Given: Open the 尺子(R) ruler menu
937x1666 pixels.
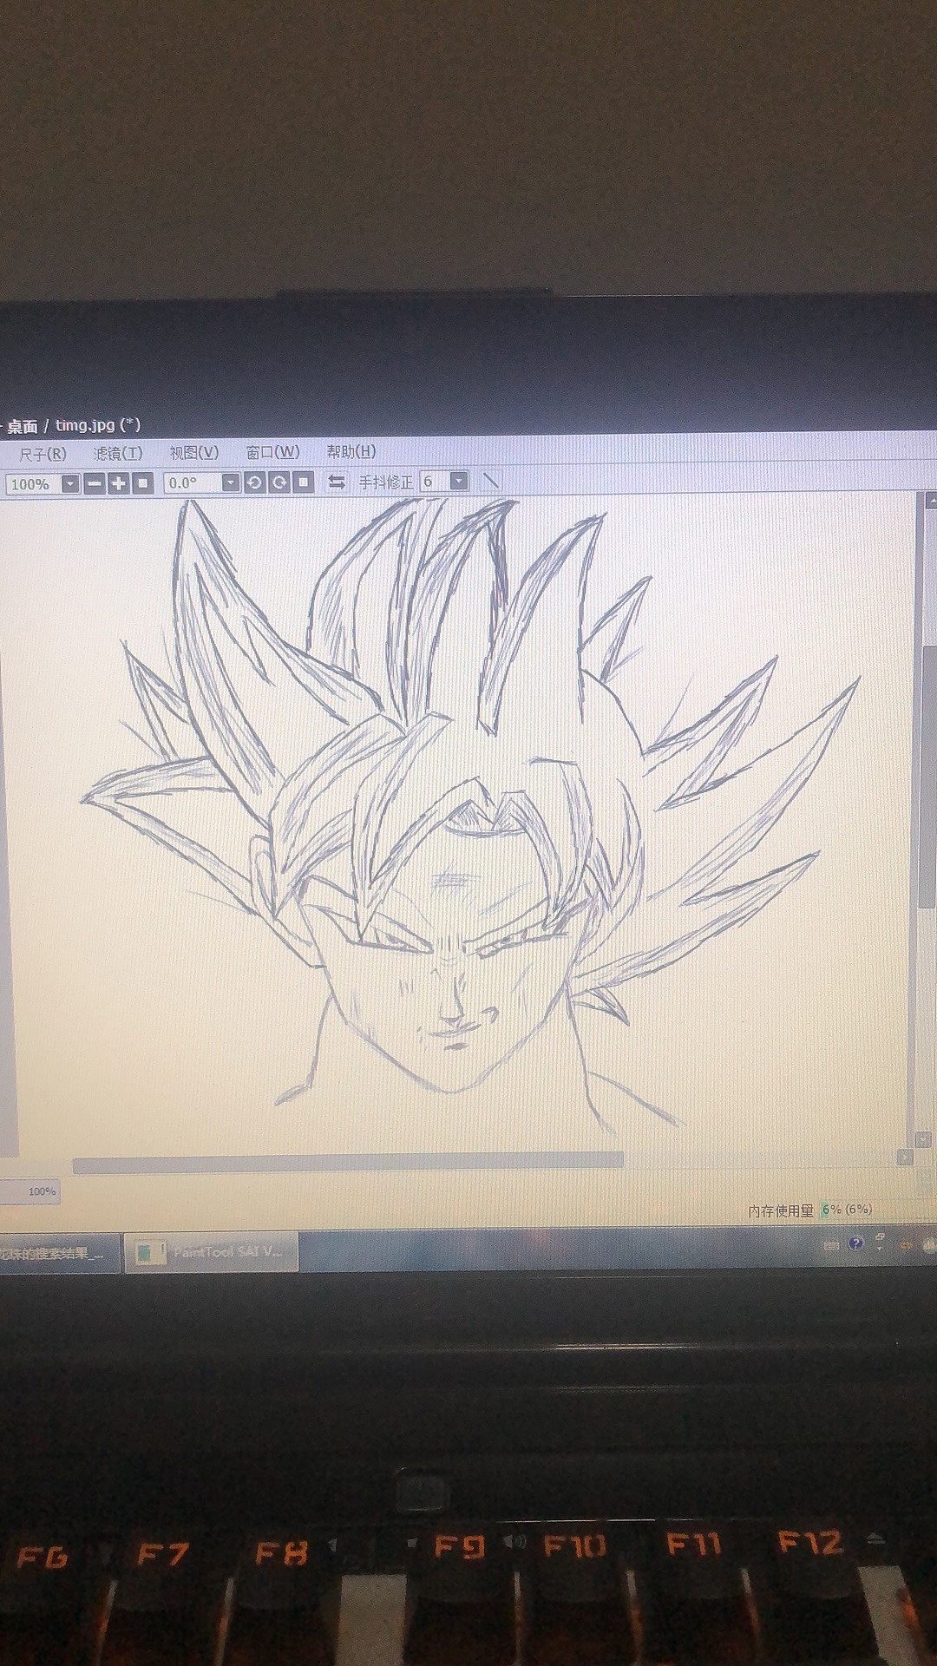Looking at the screenshot, I should point(43,453).
